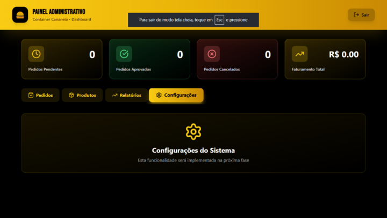This screenshot has width=387, height=218.
Task: Click the clock icon for pending orders
Action: tap(36, 54)
